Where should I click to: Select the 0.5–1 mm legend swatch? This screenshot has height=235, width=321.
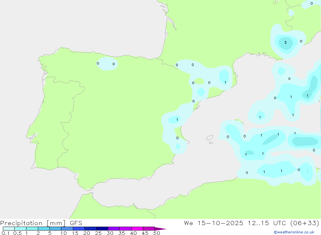point(20,229)
